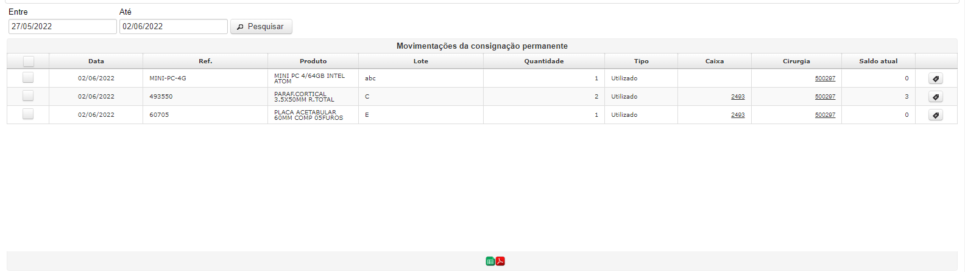Open Caixa 2493 link in PARAF.CORTICAL row

[x=738, y=97]
